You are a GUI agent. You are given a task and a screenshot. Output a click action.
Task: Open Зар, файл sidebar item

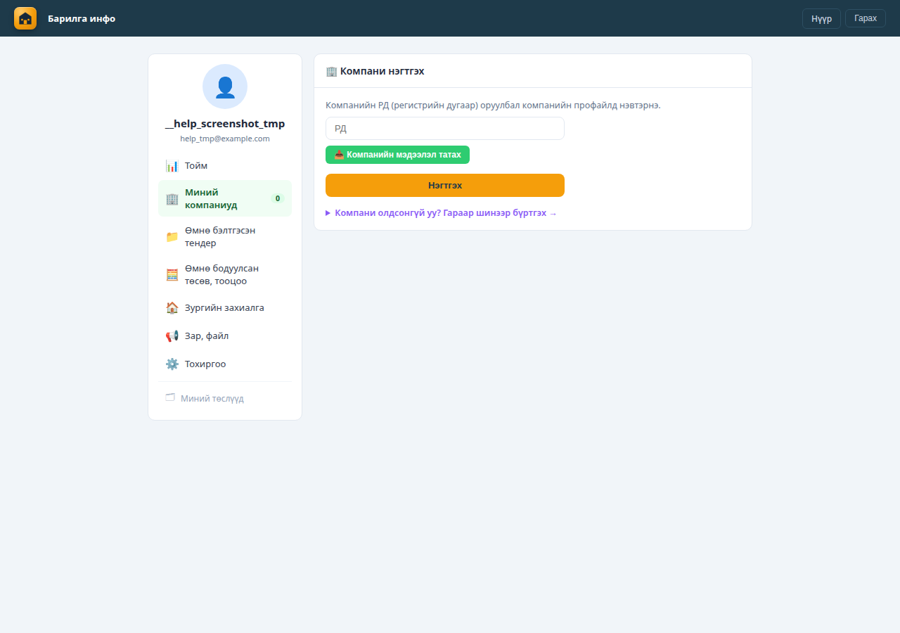click(x=225, y=336)
